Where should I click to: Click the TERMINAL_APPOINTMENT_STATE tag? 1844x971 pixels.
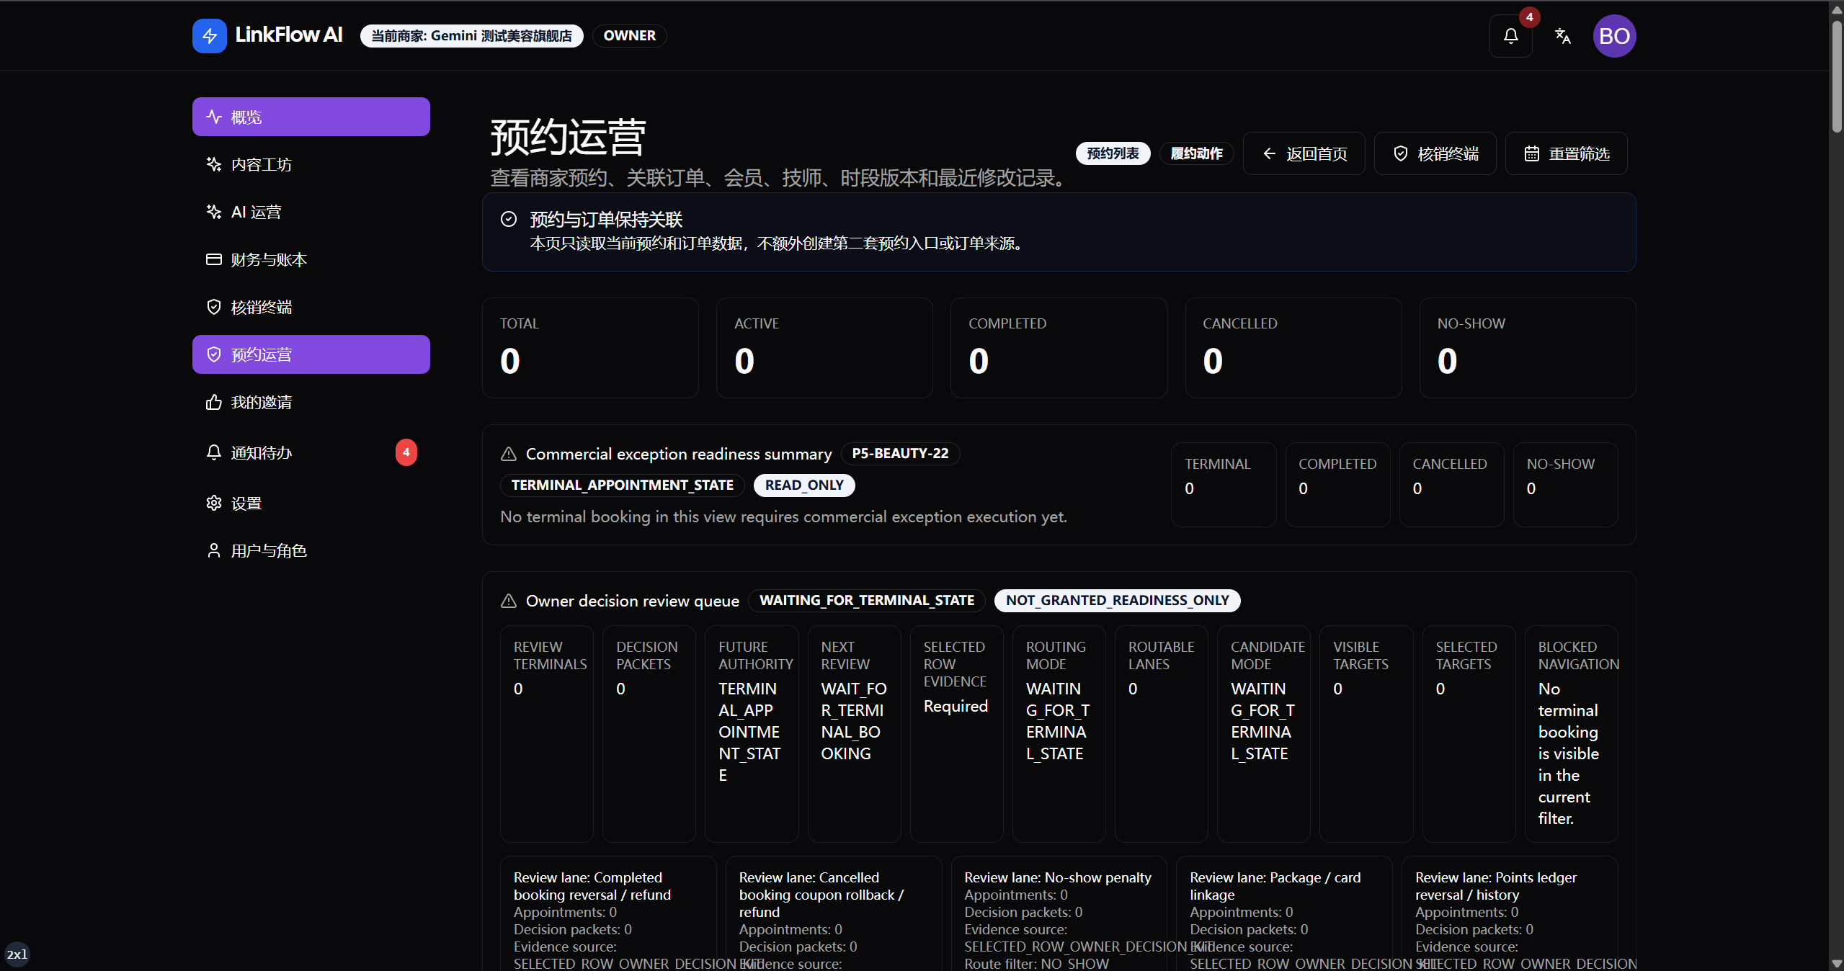coord(622,485)
